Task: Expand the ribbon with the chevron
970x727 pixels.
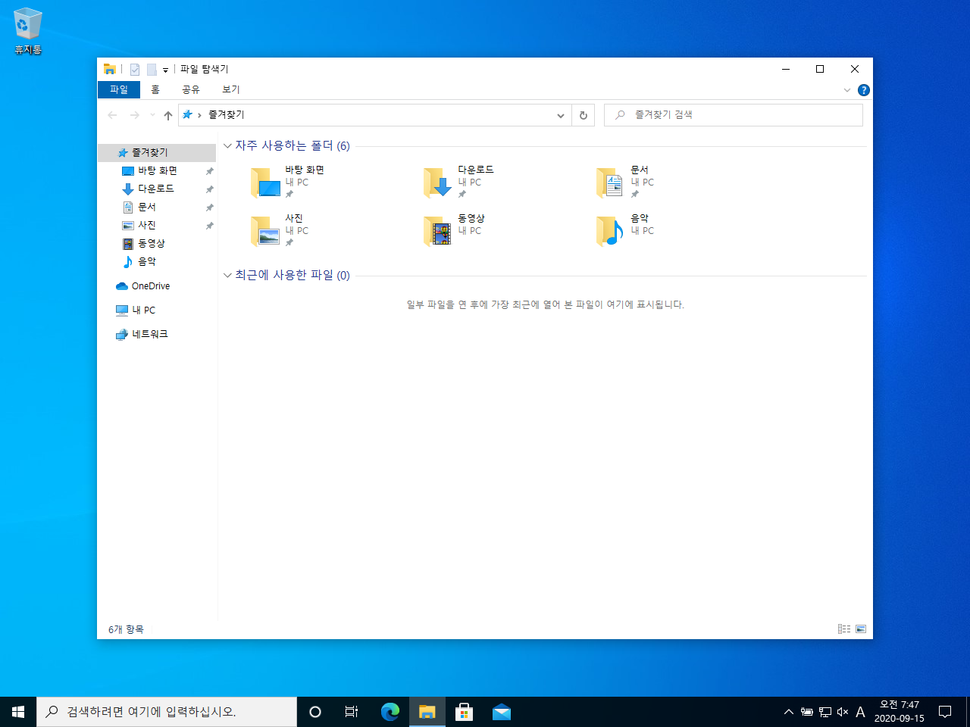Action: 847,90
